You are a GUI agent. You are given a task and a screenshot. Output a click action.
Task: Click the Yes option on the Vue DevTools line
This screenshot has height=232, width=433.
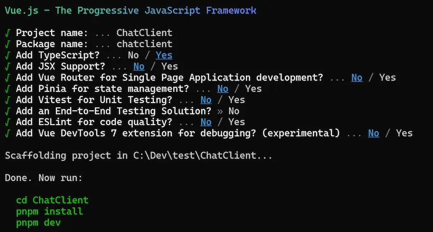point(404,133)
